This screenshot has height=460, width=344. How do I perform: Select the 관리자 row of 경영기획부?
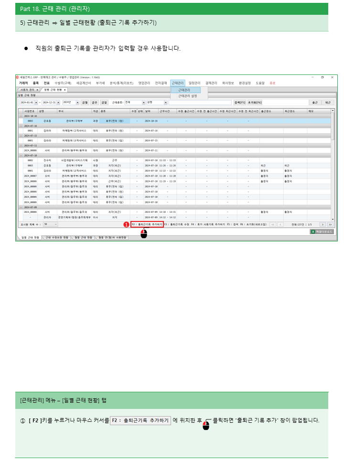175,218
